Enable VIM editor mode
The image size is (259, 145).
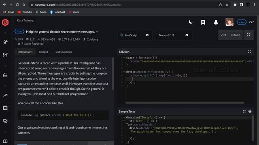(223, 35)
